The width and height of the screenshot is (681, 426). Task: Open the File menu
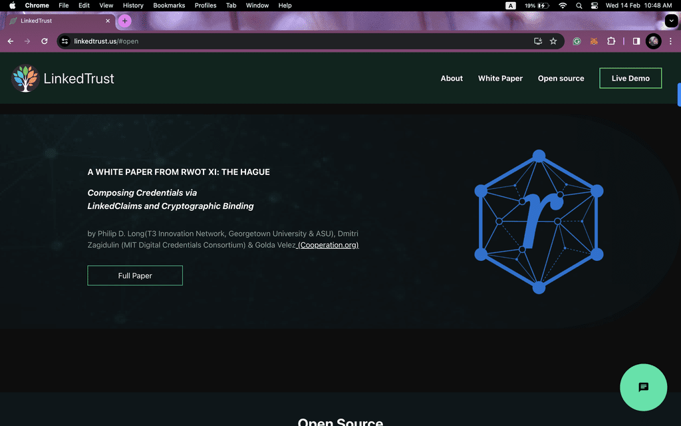[63, 5]
